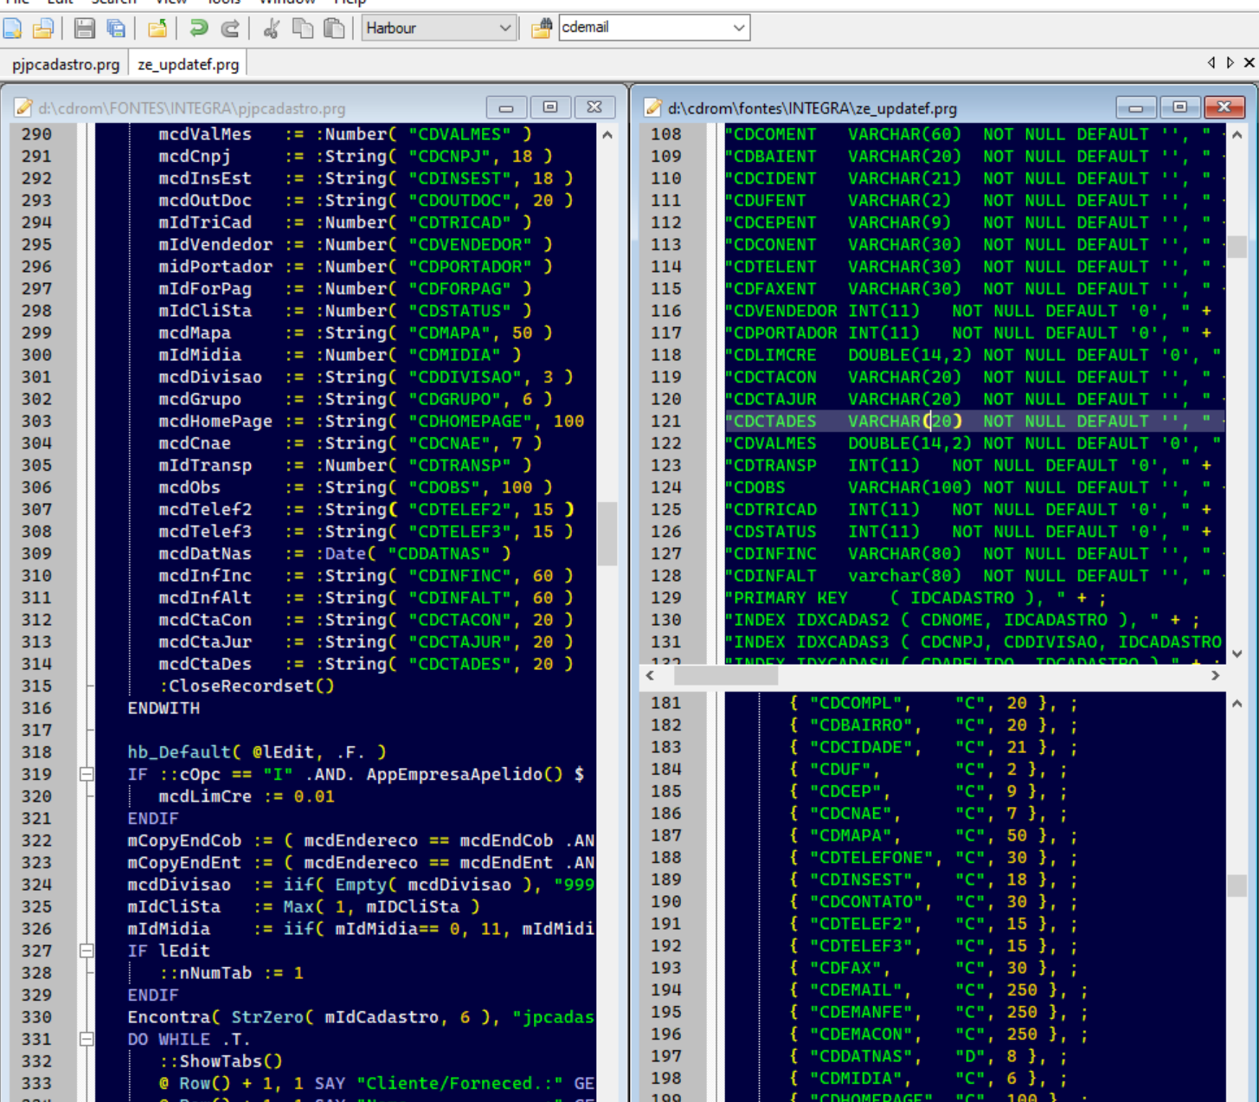Image resolution: width=1259 pixels, height=1102 pixels.
Task: Select the ze_updatef.prg tab
Action: pos(188,65)
